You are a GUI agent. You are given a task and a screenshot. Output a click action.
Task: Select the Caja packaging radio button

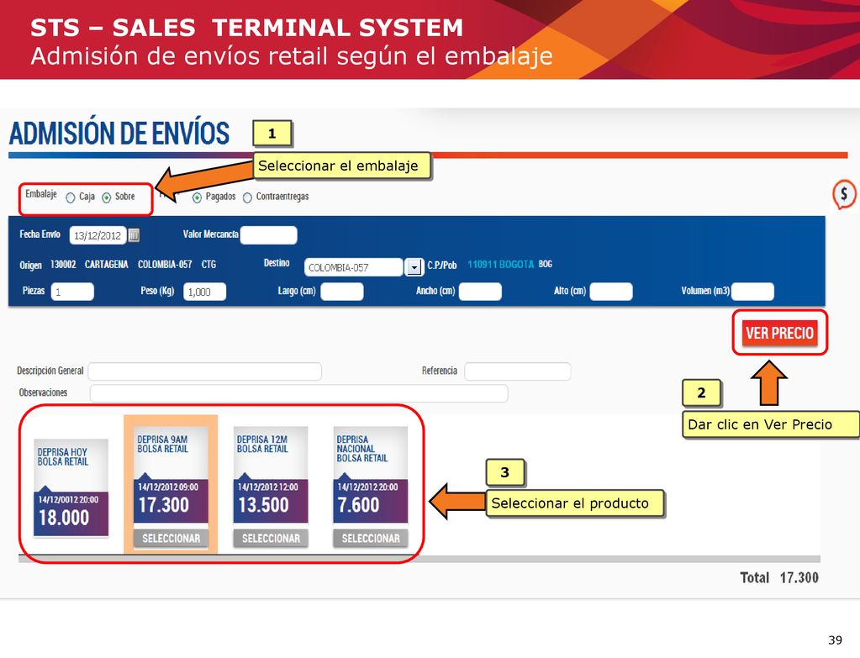pyautogui.click(x=71, y=197)
